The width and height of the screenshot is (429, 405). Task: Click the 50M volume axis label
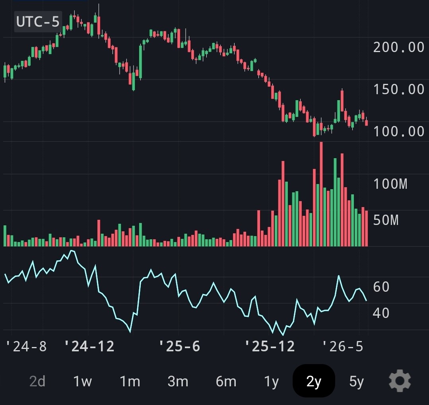[386, 220]
